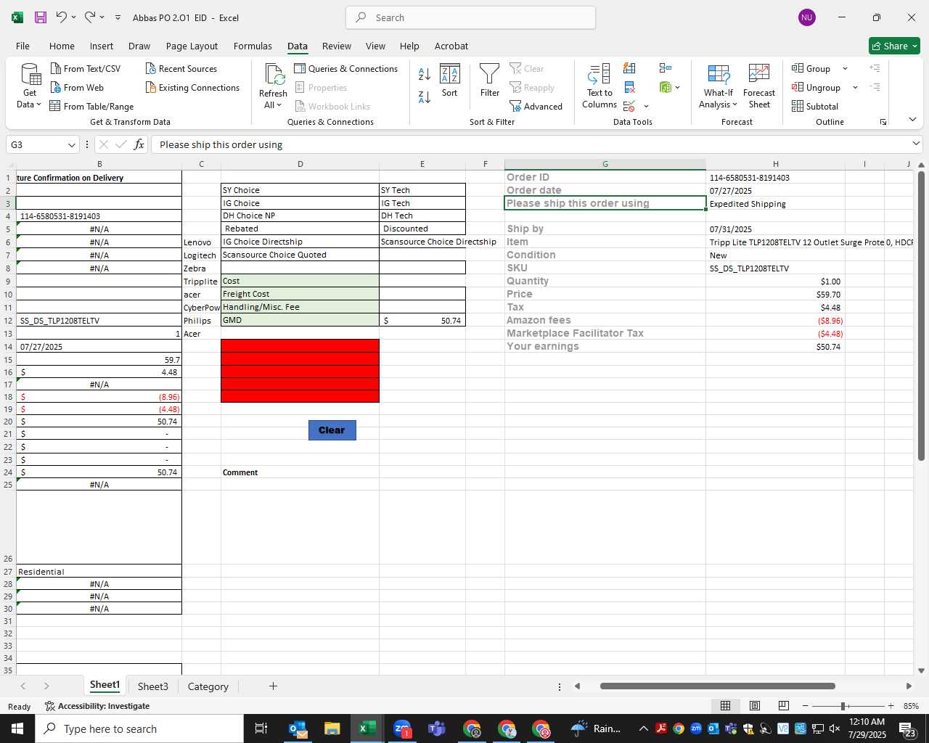Image resolution: width=929 pixels, height=743 pixels.
Task: Select From Table/Range
Action: click(91, 106)
